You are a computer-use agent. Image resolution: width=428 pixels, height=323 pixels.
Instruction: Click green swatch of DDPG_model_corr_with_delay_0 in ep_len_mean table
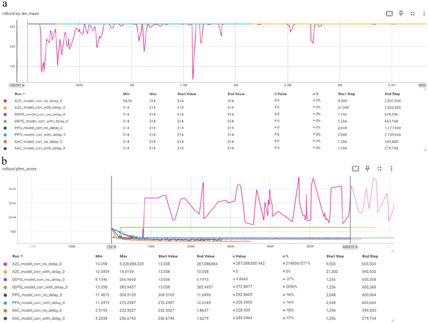[5, 121]
